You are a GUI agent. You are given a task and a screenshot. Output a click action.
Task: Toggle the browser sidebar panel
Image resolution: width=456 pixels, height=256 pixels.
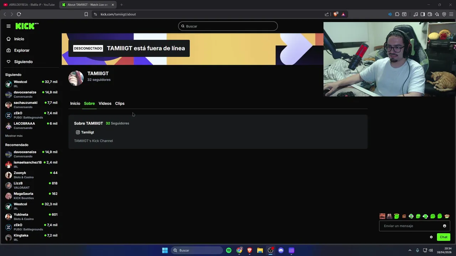423,14
